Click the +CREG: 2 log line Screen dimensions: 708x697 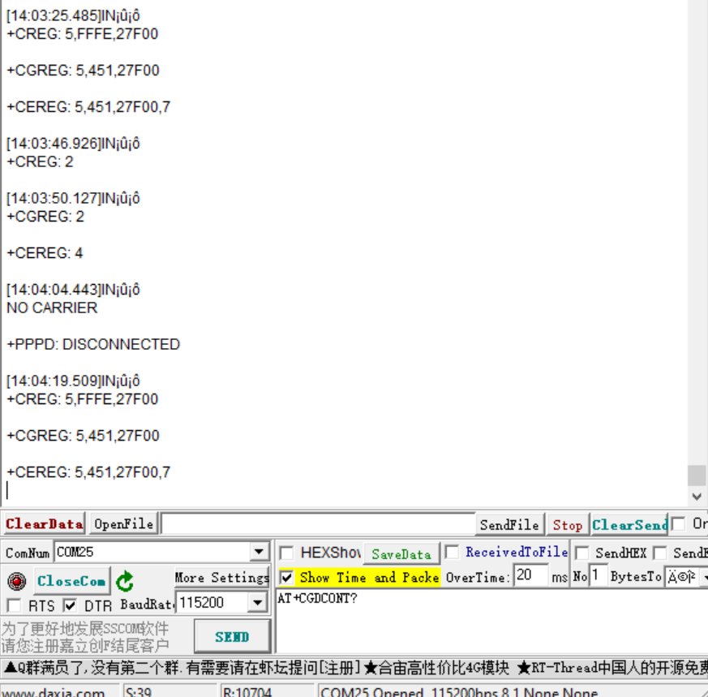(x=40, y=161)
